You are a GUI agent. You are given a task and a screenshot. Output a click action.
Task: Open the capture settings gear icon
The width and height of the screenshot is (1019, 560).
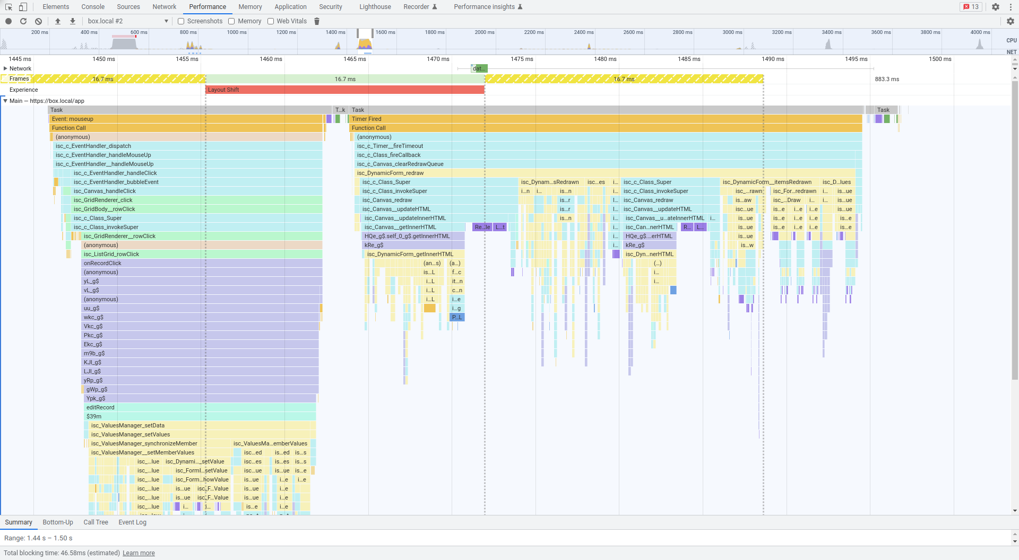point(1010,21)
